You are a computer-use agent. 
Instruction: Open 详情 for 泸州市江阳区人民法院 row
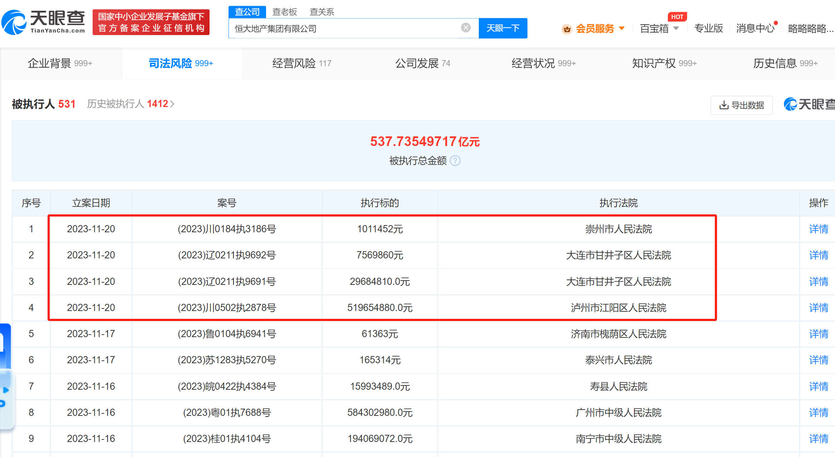tap(819, 308)
